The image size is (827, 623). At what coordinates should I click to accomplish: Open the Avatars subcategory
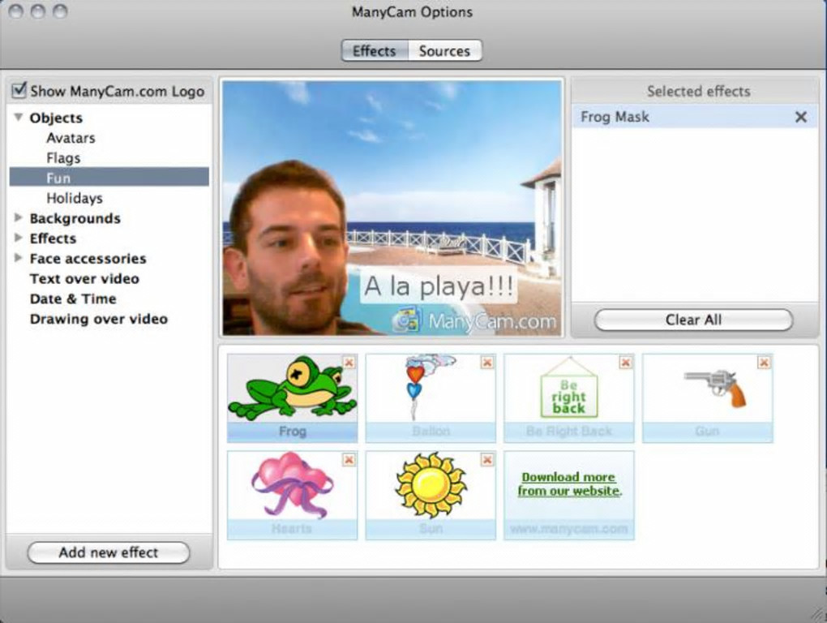click(71, 138)
